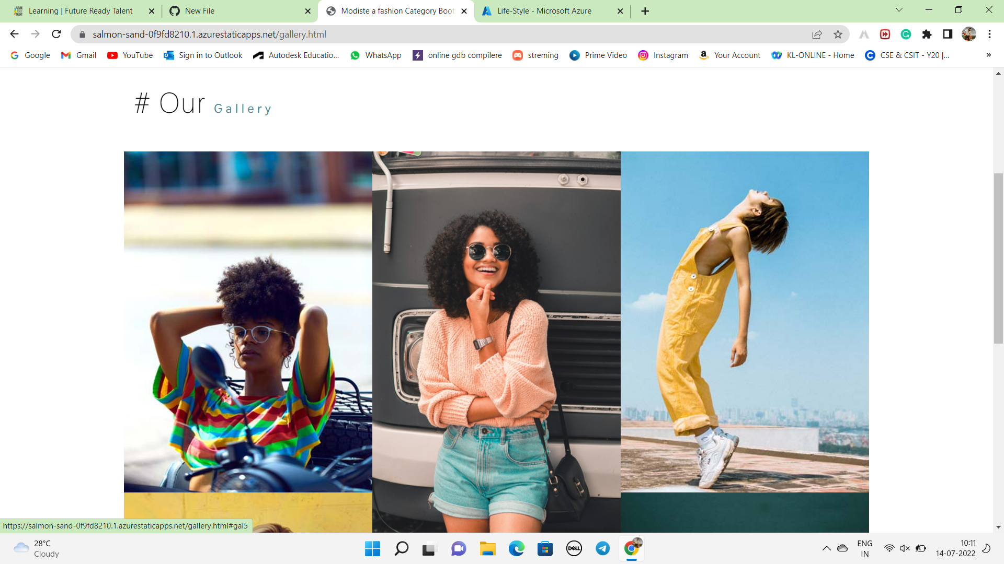The width and height of the screenshot is (1004, 564).
Task: Open the Chrome three-dot menu
Action: point(989,34)
